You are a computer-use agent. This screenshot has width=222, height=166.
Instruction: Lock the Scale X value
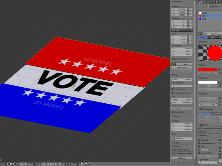coord(191,36)
